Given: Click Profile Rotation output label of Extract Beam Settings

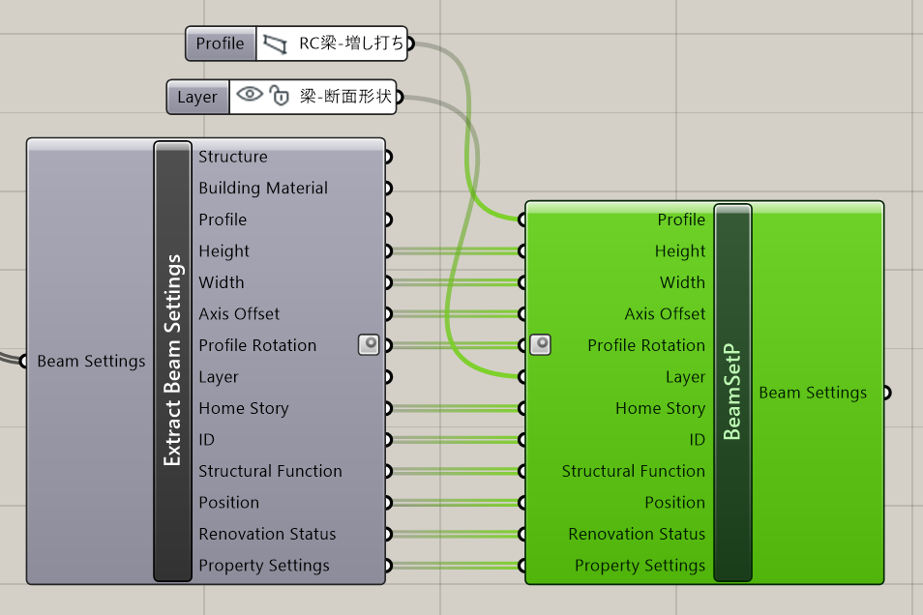Looking at the screenshot, I should click(x=257, y=345).
